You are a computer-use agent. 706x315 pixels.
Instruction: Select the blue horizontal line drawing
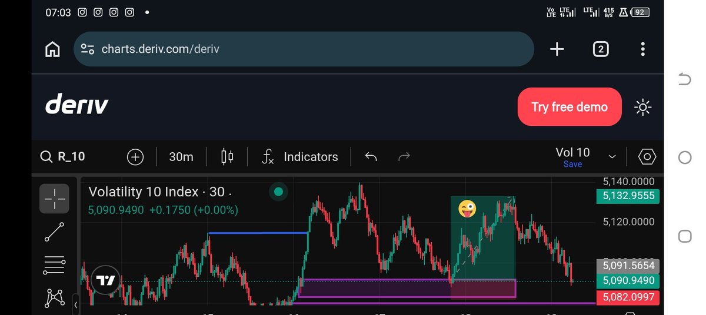coord(258,233)
